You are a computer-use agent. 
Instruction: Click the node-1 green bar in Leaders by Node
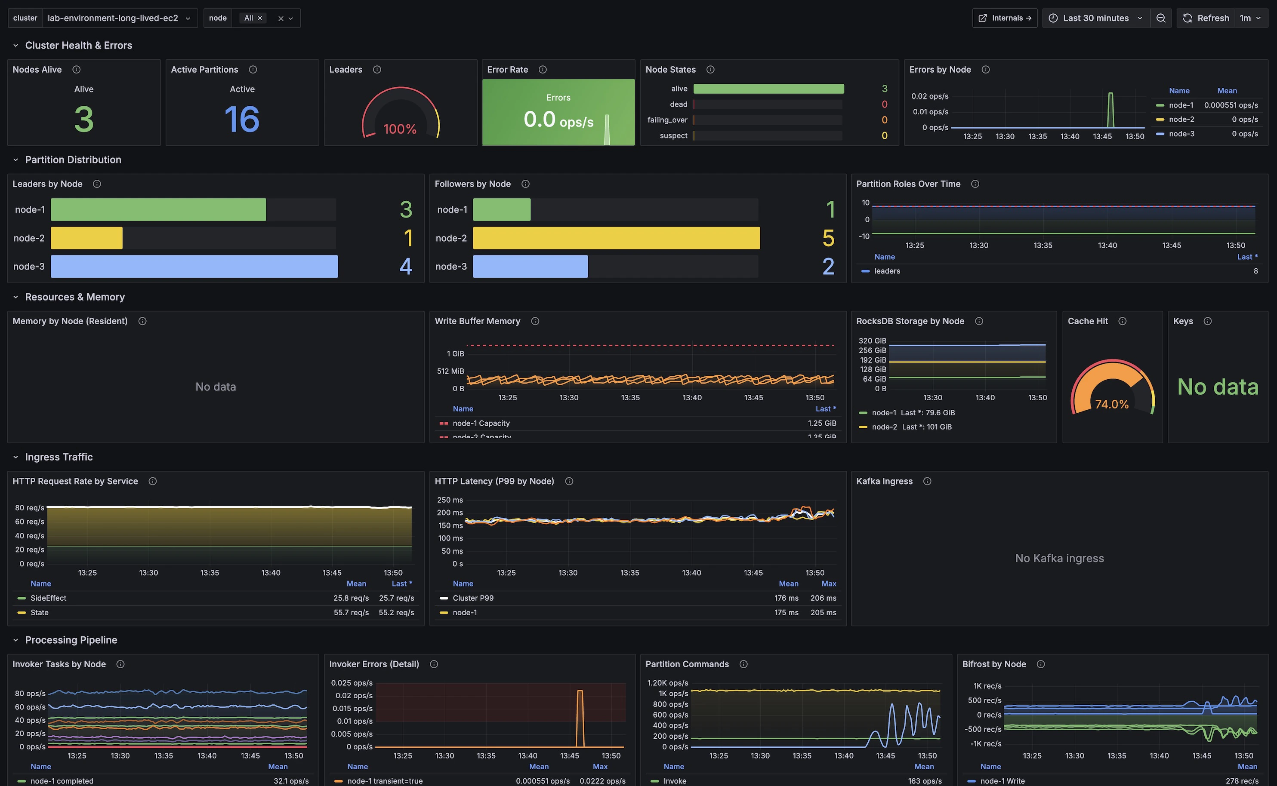pos(158,209)
